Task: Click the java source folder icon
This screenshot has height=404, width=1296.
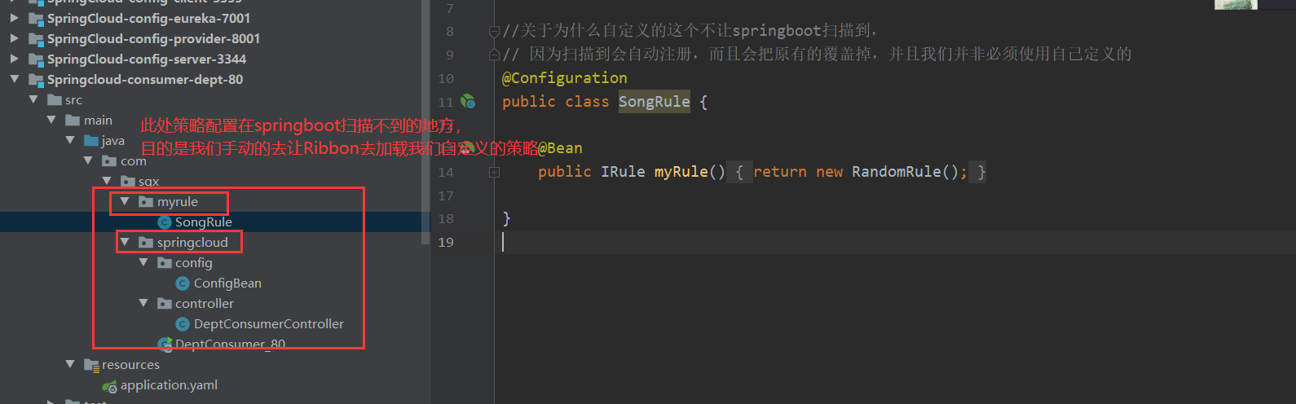Action: coord(91,140)
